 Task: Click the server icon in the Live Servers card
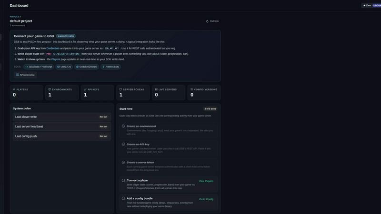coord(156,89)
